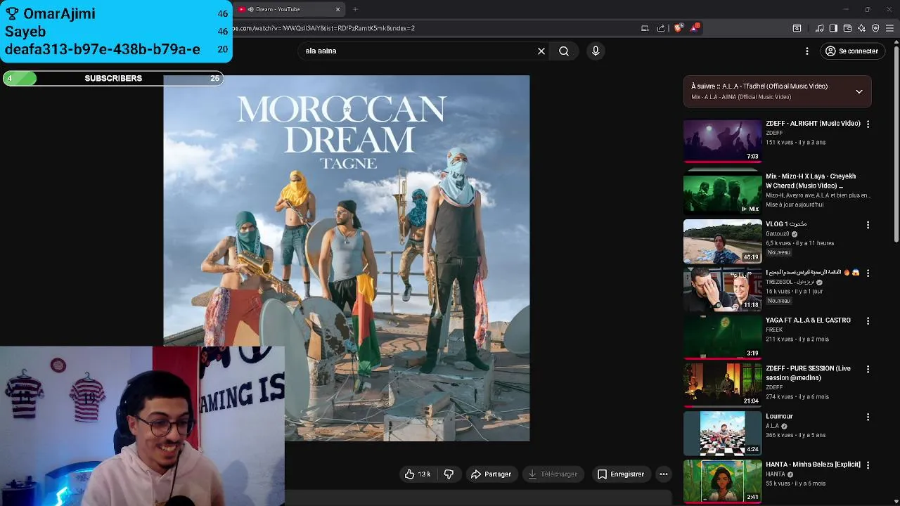Open the Brave Wallet icon
900x506 pixels.
847,28
